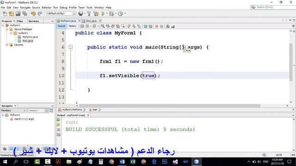Toggle the Source view button

click(x=62, y=26)
